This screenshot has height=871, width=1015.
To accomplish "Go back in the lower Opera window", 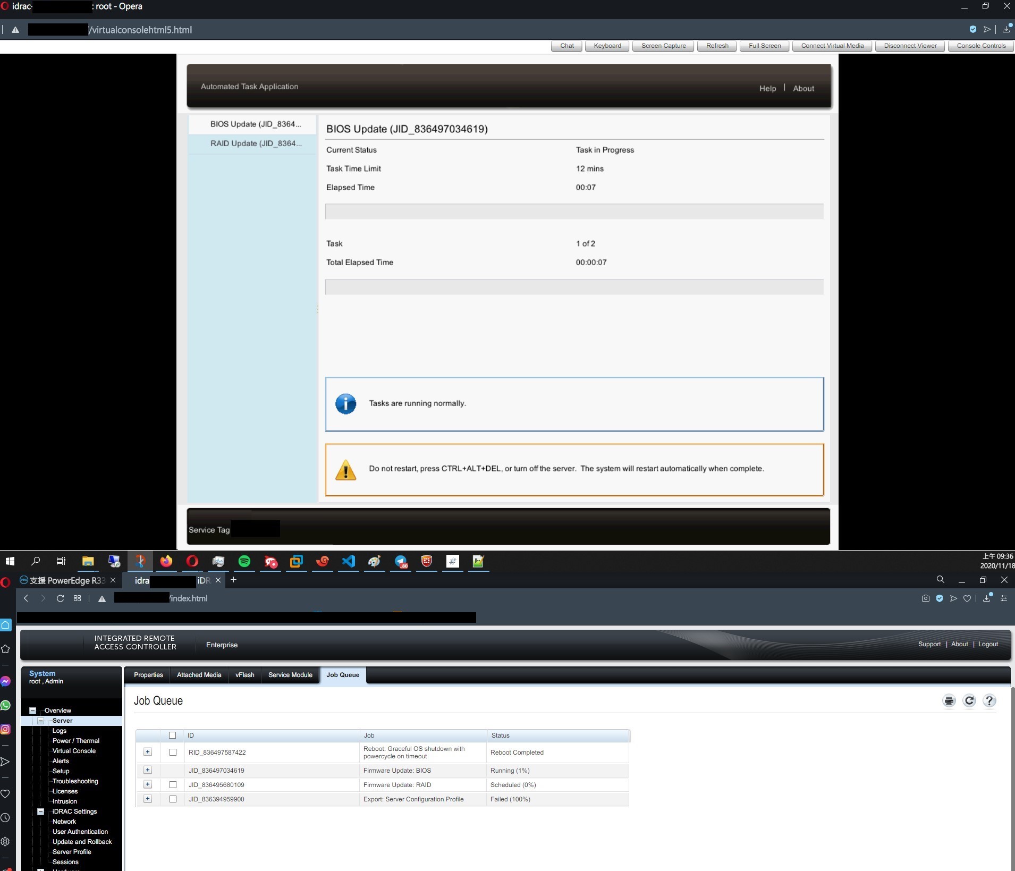I will pos(26,598).
